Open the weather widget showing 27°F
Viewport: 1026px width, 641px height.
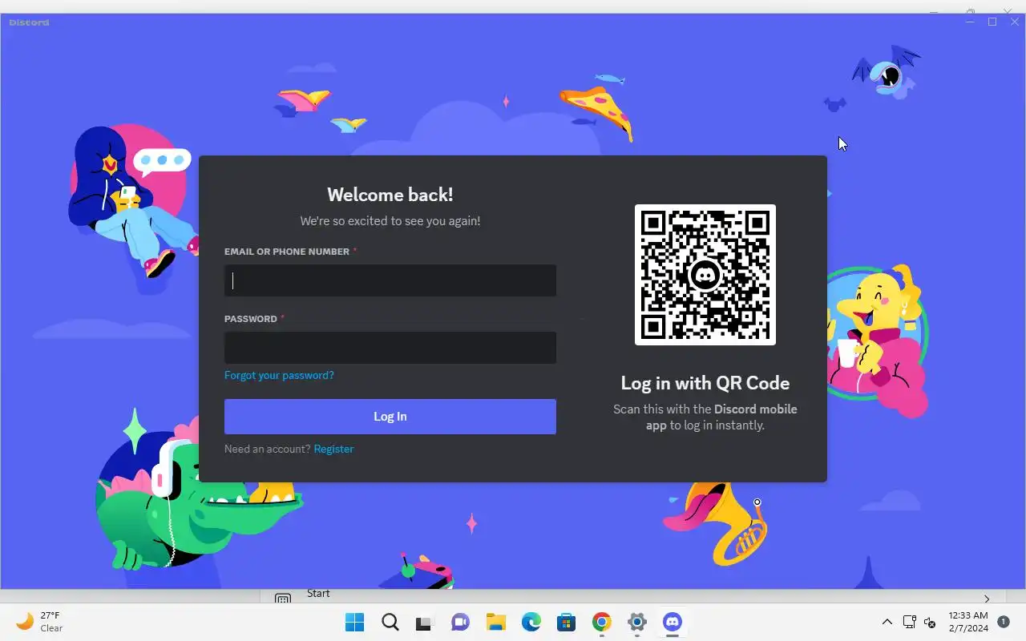pyautogui.click(x=40, y=622)
